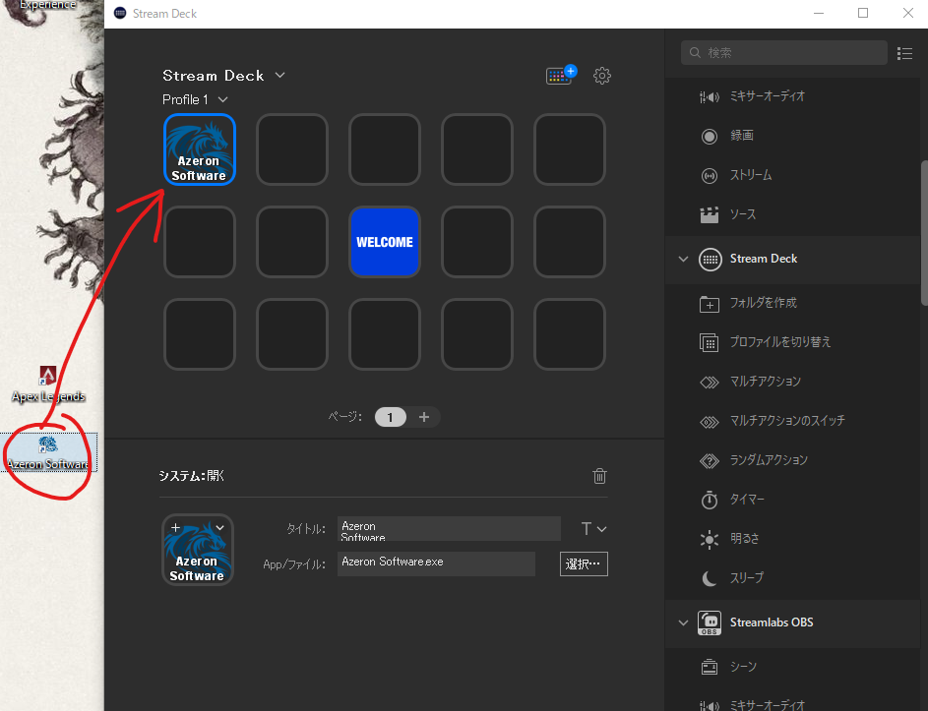Image resolution: width=928 pixels, height=711 pixels.
Task: Add key image with plus icon
Action: click(x=175, y=528)
